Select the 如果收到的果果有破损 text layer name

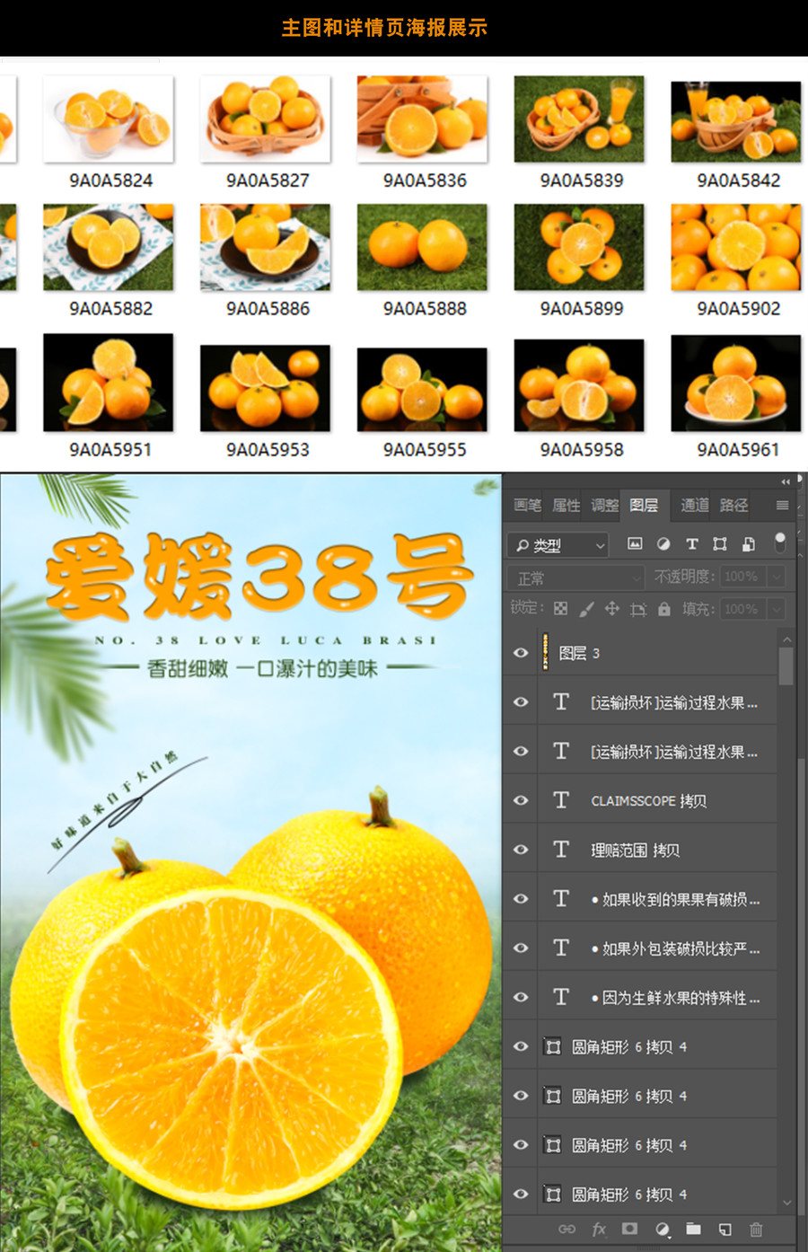676,899
